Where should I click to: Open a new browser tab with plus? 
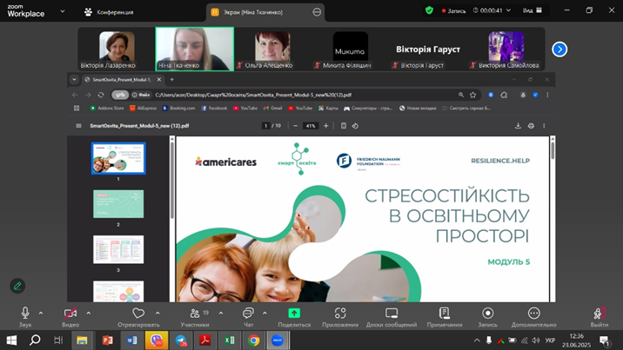click(172, 80)
